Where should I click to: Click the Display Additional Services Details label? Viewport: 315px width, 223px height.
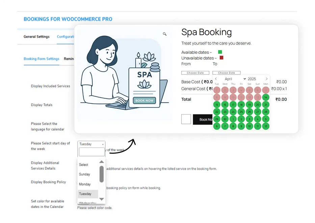point(45,166)
